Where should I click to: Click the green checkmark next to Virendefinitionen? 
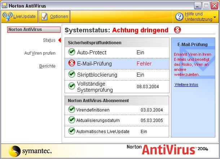[x=72, y=109]
